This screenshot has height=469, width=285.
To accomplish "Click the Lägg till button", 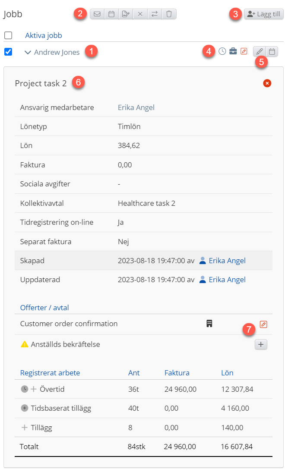I will (x=263, y=14).
